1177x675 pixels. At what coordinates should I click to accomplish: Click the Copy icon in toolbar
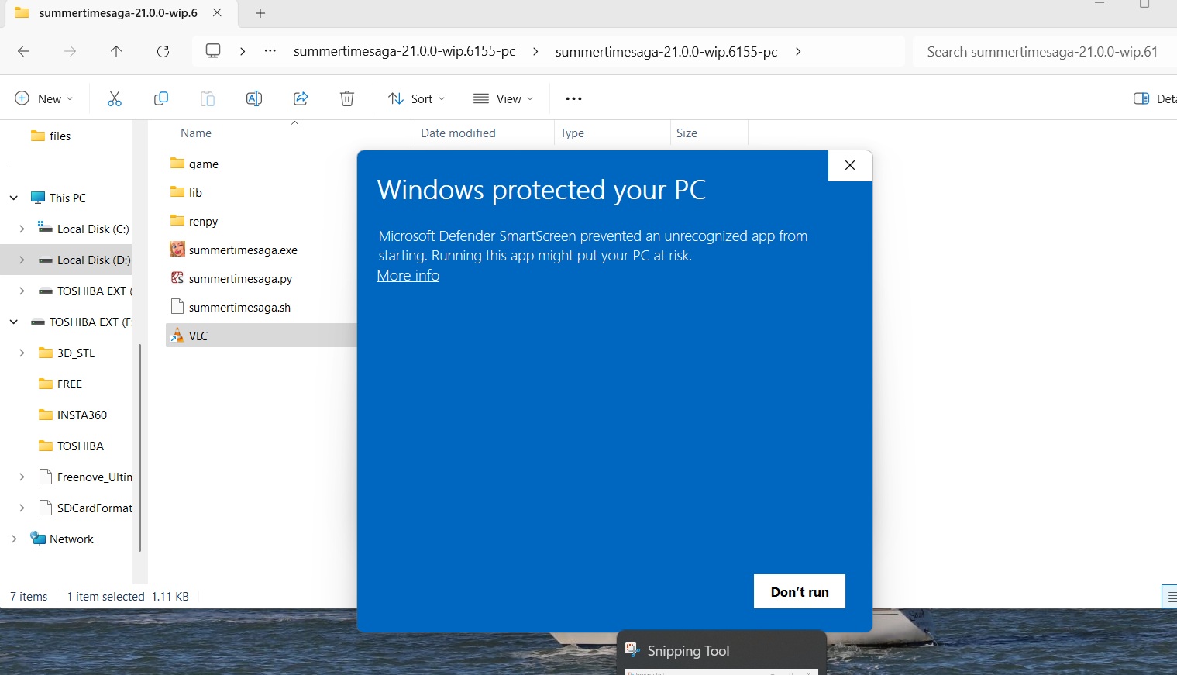(161, 98)
